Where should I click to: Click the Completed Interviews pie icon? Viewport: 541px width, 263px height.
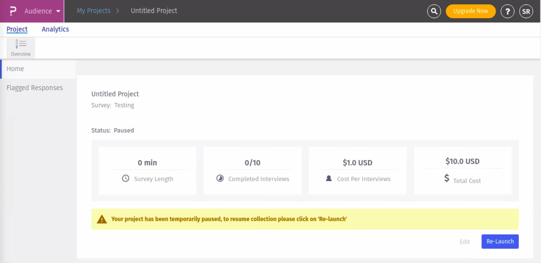click(220, 179)
